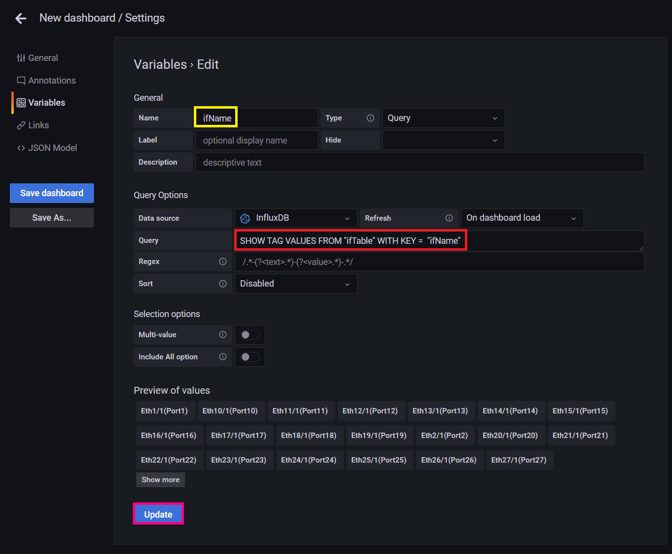
Task: Click the General sliders icon in sidebar
Action: [x=21, y=58]
